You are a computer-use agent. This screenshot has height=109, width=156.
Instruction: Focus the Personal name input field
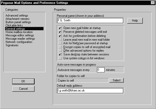coord(90,21)
